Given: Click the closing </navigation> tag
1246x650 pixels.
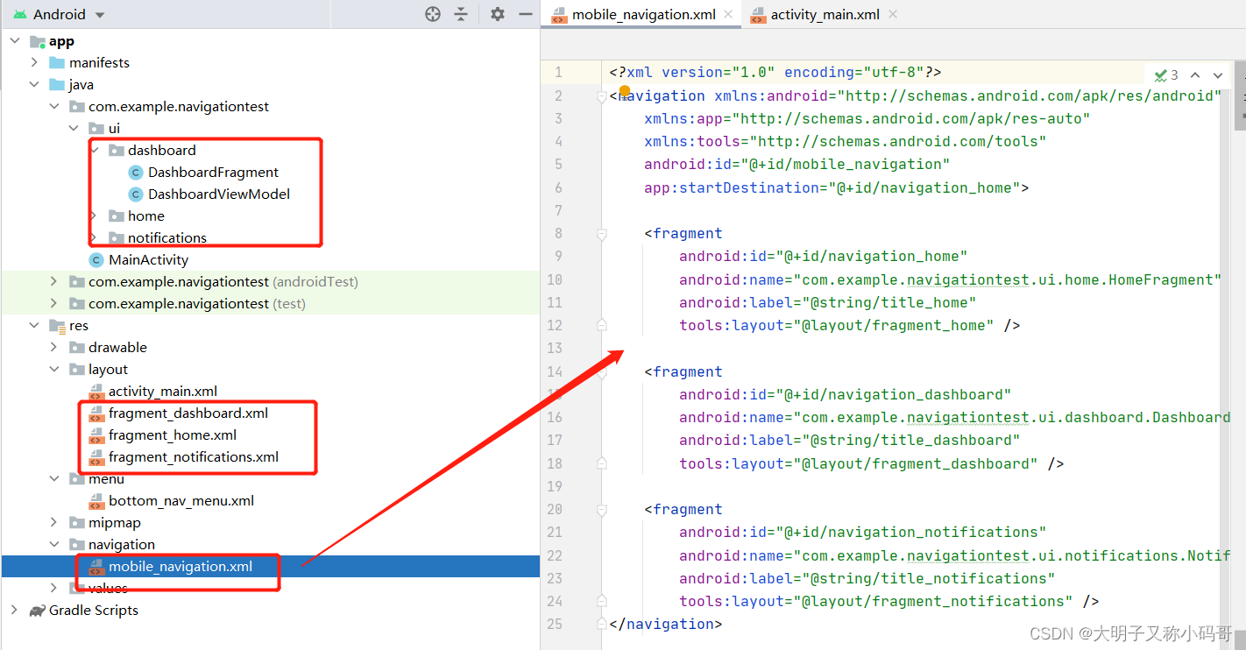Looking at the screenshot, I should point(665,624).
